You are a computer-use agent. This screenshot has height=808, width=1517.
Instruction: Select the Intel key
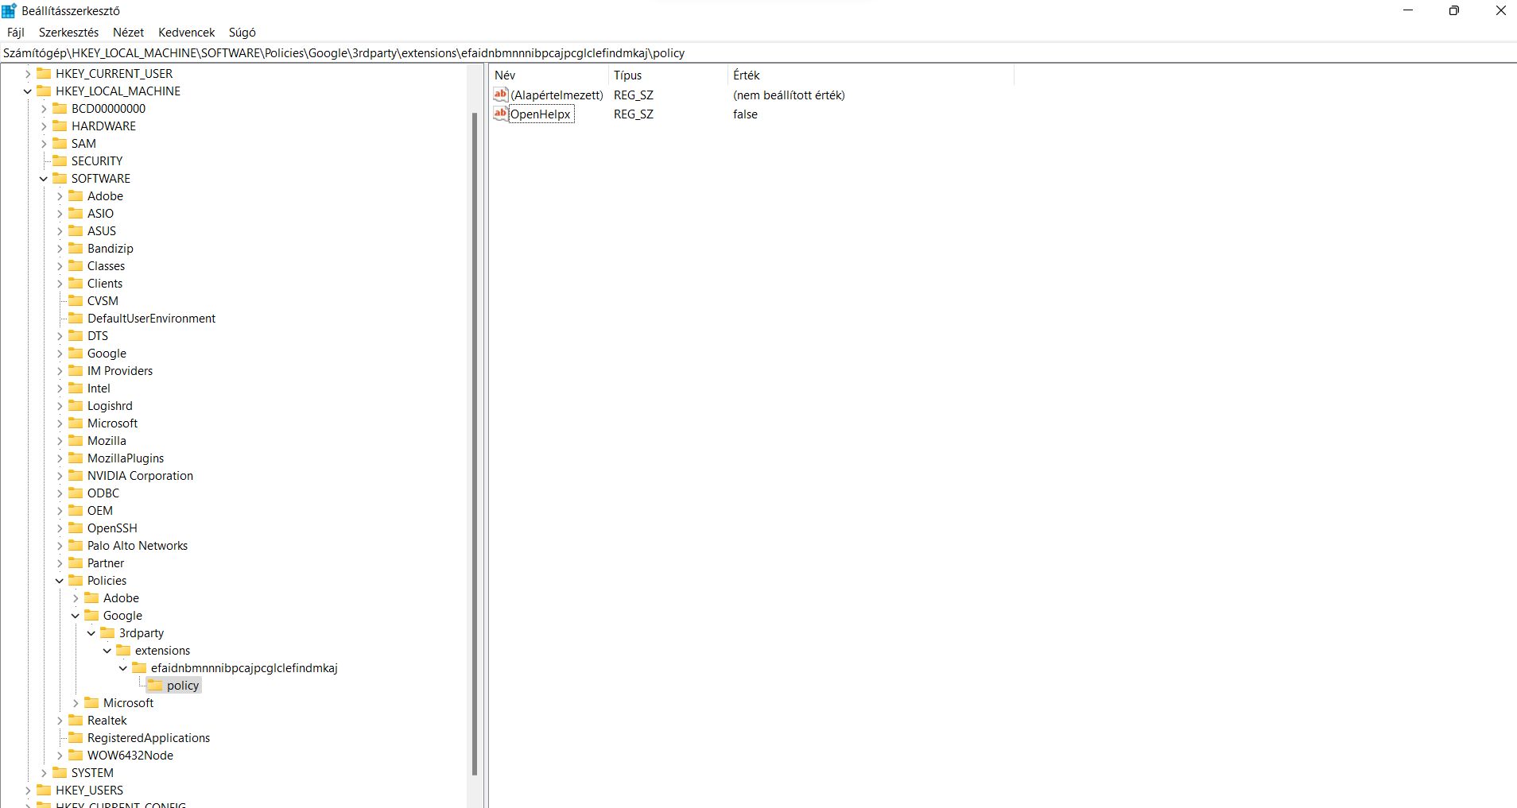pos(99,389)
